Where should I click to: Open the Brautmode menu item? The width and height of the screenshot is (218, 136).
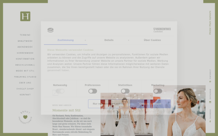pyautogui.click(x=25, y=41)
